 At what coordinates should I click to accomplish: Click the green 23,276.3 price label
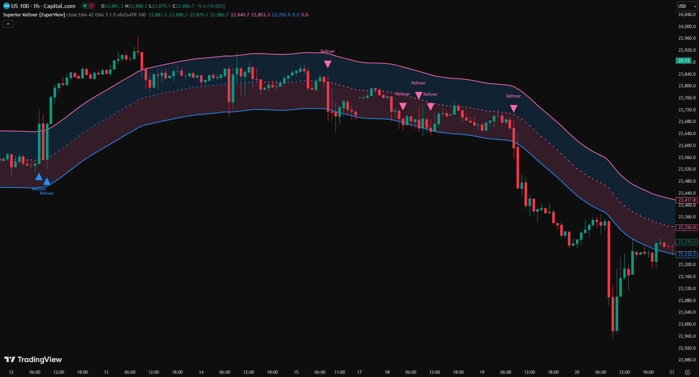pos(687,242)
